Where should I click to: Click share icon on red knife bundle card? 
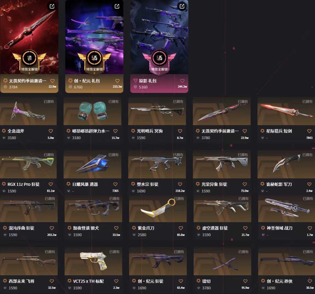click(52, 6)
